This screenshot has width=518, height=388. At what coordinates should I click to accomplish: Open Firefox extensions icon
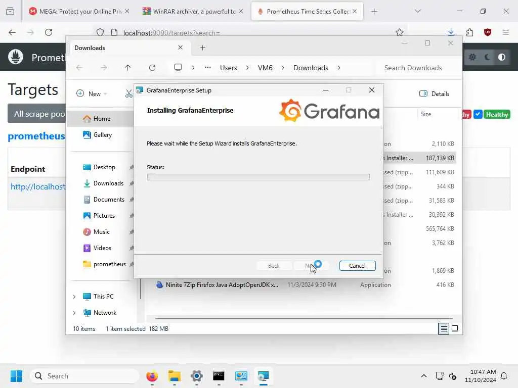pyautogui.click(x=469, y=32)
